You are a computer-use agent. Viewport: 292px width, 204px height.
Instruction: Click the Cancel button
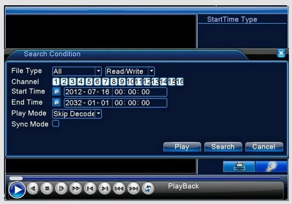[264, 147]
